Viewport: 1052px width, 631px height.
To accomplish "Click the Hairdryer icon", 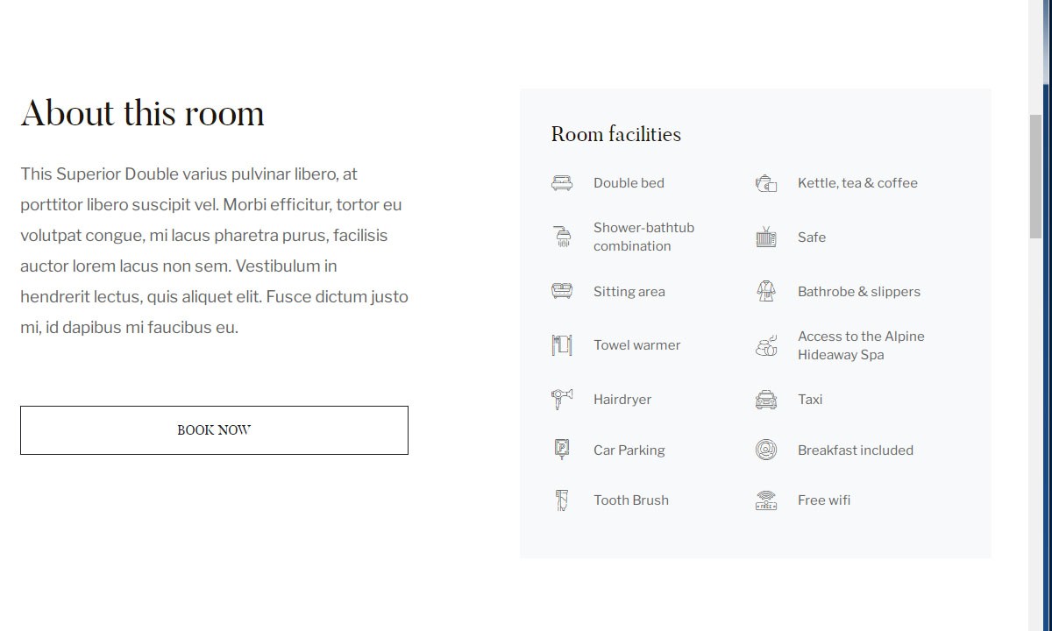I will coord(562,400).
